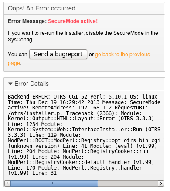Click the 192.168.1.2 remote address text
The image size is (170, 191).
pos(95,108)
